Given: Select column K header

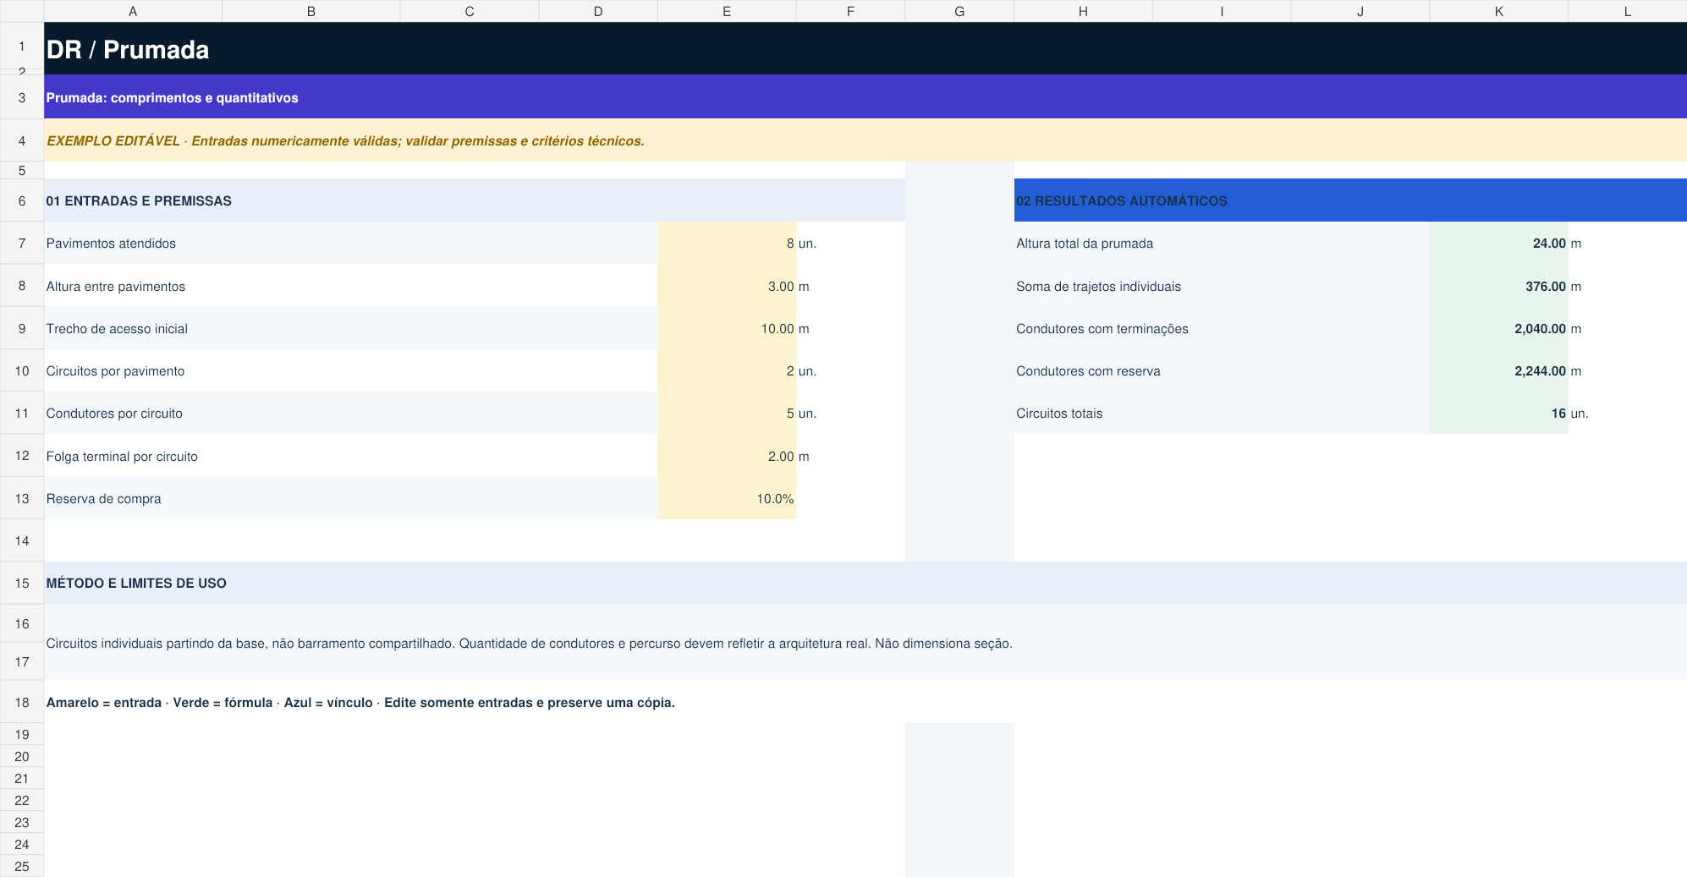Looking at the screenshot, I should click(x=1498, y=11).
